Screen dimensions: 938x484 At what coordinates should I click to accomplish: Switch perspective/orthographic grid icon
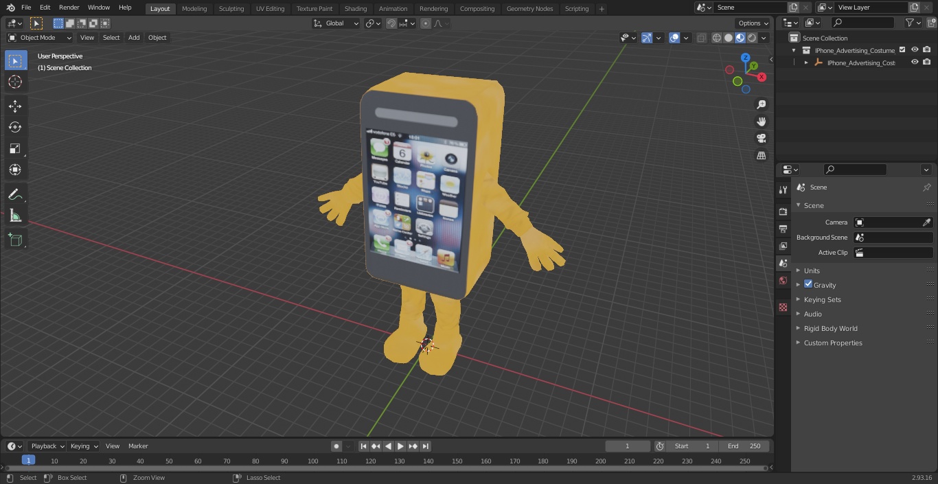tap(761, 156)
